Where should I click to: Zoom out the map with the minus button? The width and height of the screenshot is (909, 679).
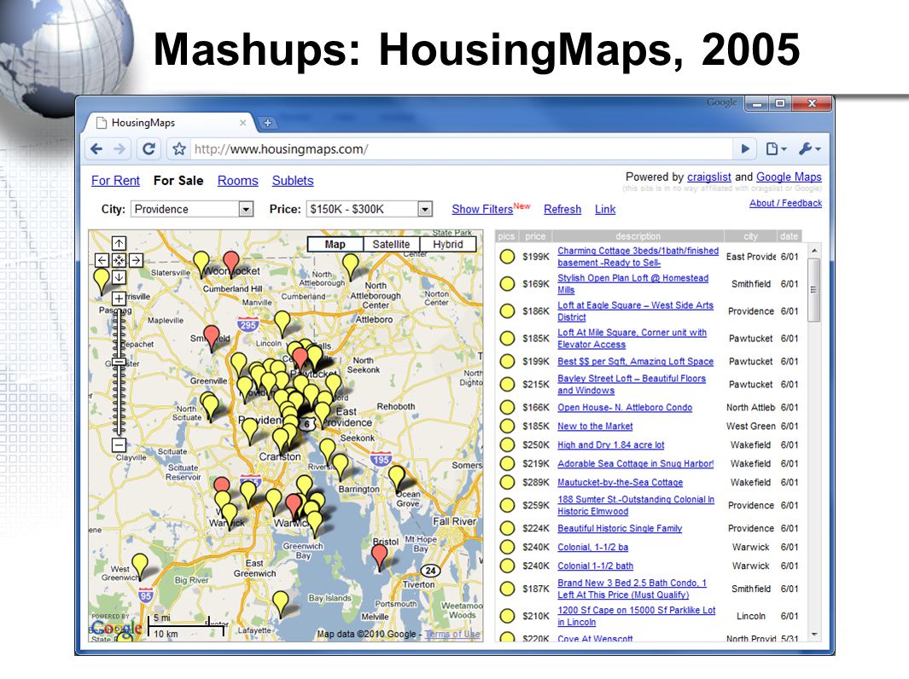119,445
